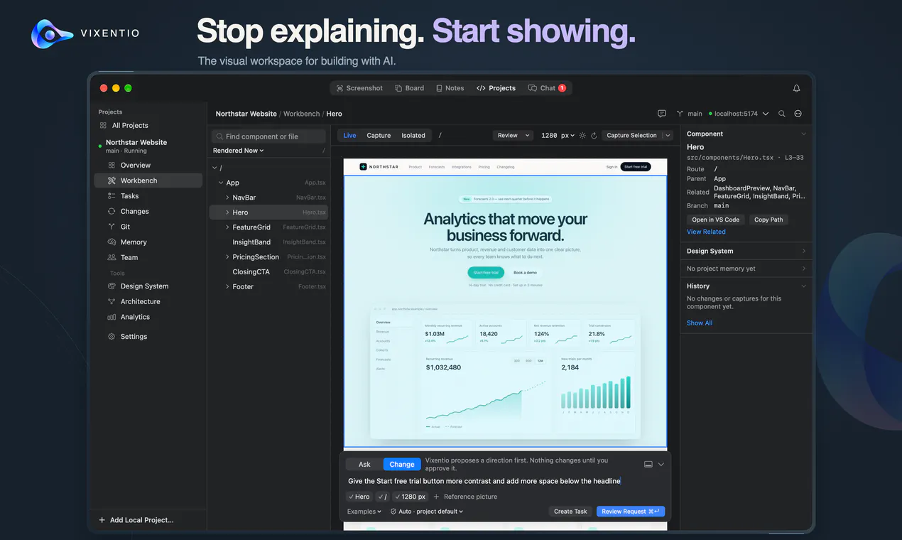Switch to the Chat tab

[547, 88]
